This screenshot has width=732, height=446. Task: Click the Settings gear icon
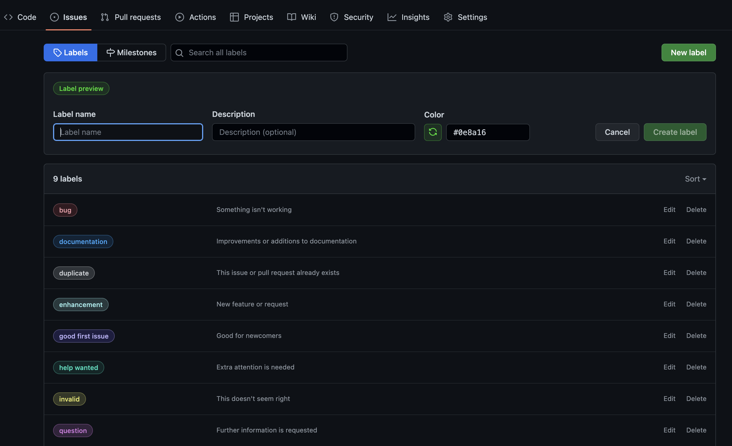[448, 17]
